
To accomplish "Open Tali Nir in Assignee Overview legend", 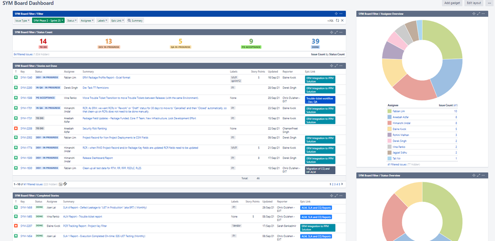I will (x=397, y=159).
